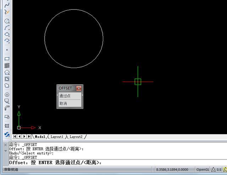Pick the Point tool

7,50
